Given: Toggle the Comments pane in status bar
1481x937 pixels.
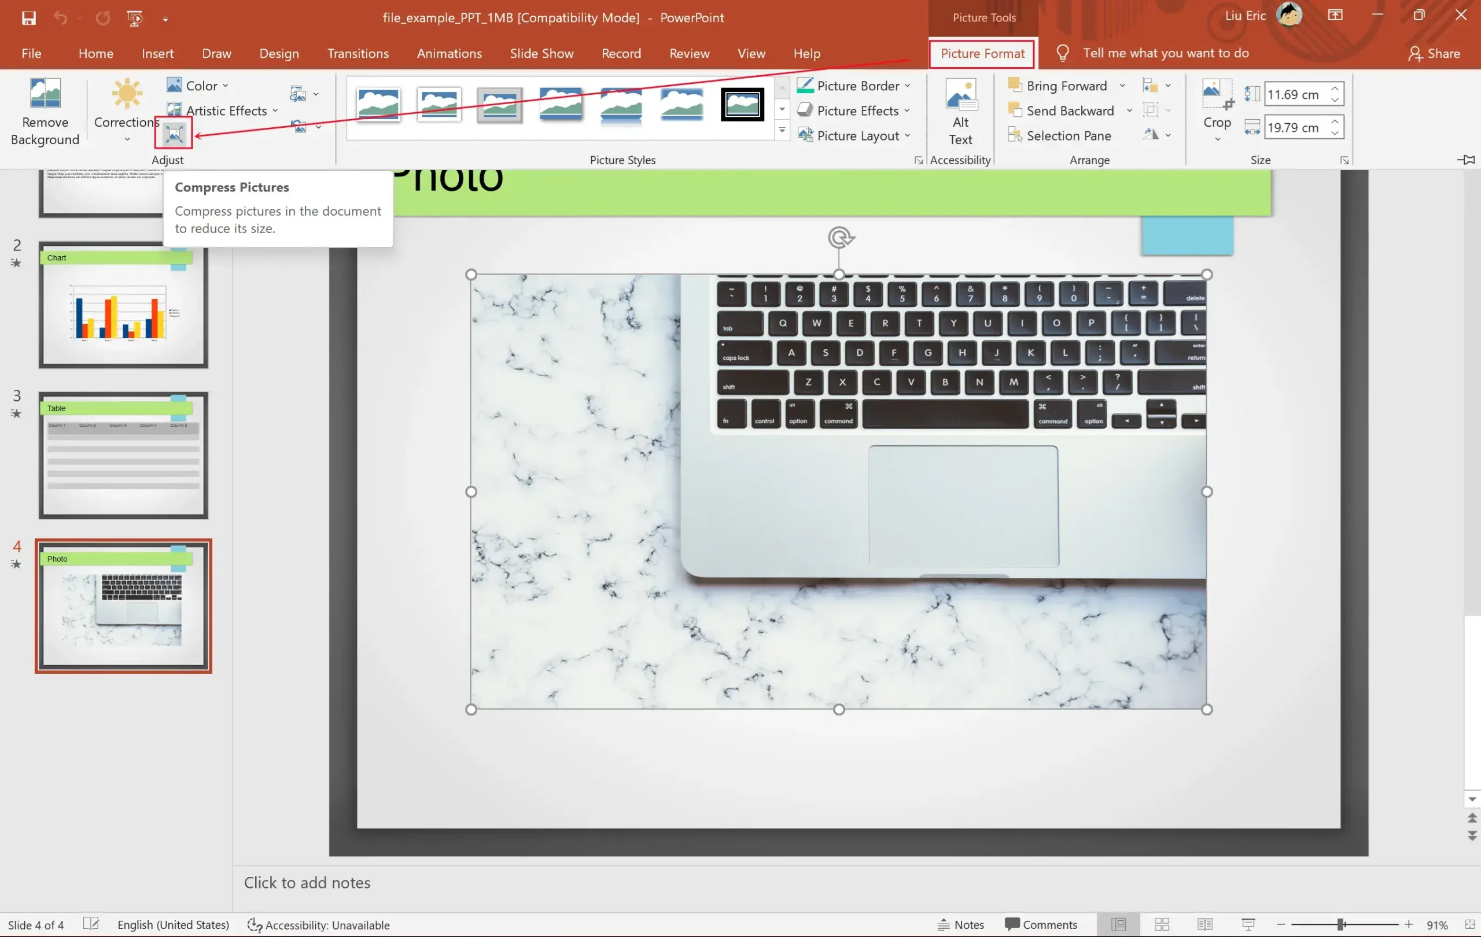Looking at the screenshot, I should coord(1041,924).
